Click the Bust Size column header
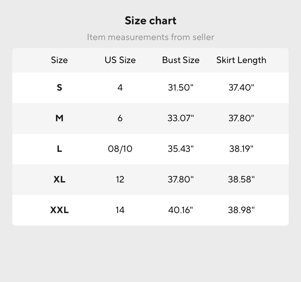 (181, 60)
